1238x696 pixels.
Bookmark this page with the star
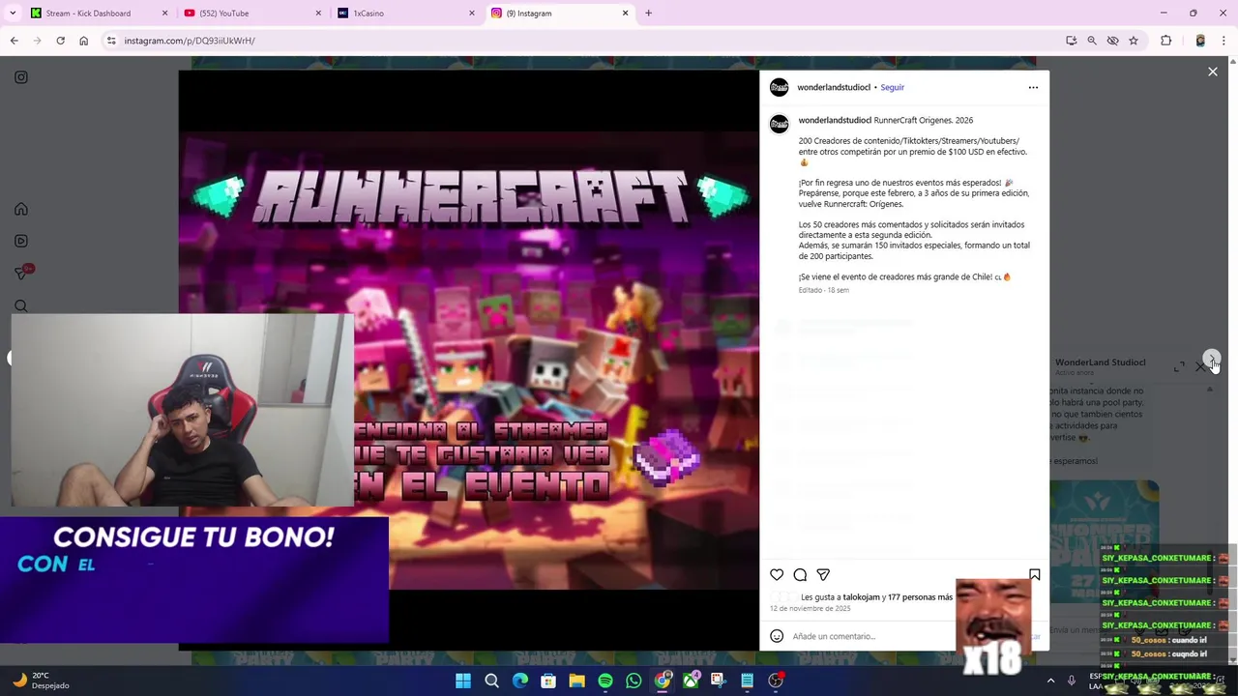pyautogui.click(x=1134, y=41)
